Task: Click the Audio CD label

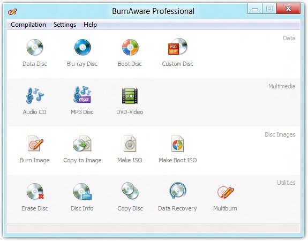Action: coord(35,112)
